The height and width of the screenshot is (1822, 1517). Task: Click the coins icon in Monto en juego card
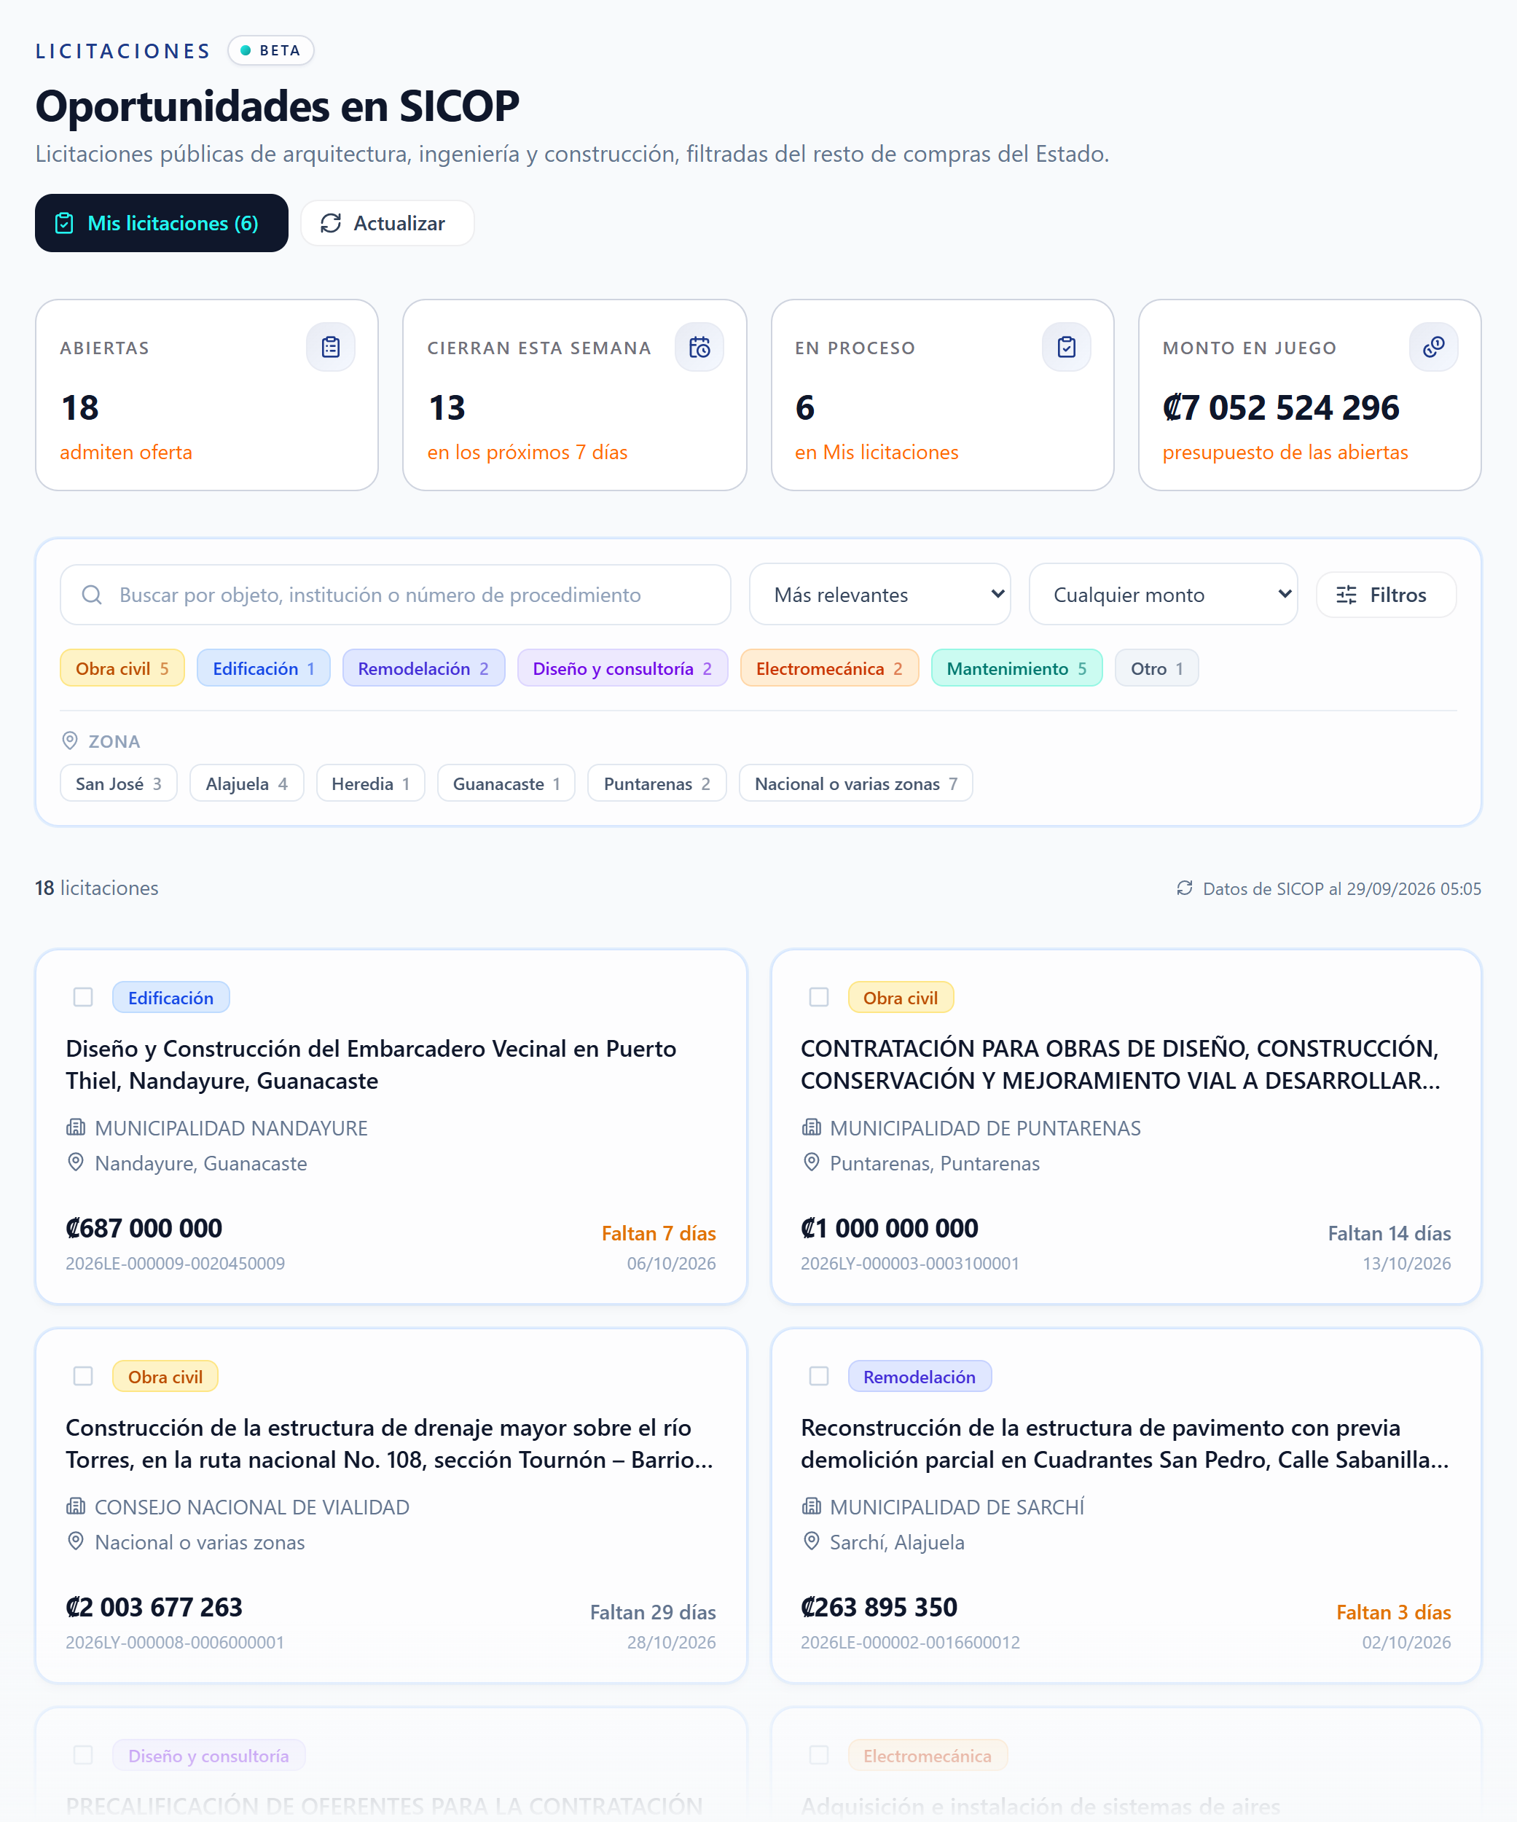click(x=1434, y=347)
